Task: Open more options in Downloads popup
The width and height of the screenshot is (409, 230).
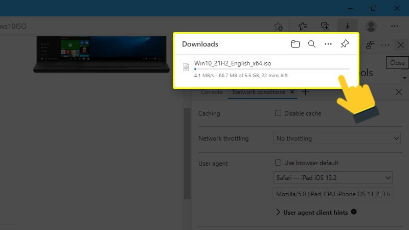Action: pyautogui.click(x=328, y=44)
